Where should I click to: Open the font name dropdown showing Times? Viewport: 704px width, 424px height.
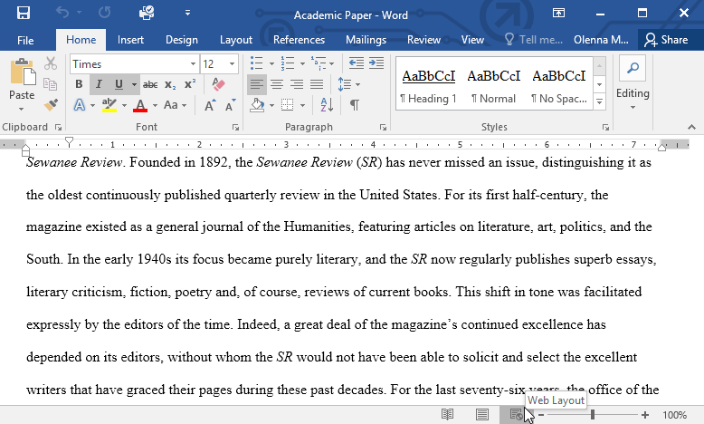(x=193, y=63)
